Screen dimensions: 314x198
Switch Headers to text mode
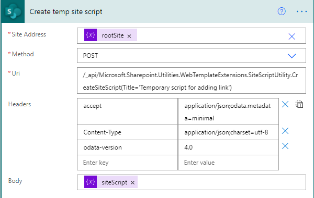[x=299, y=104]
